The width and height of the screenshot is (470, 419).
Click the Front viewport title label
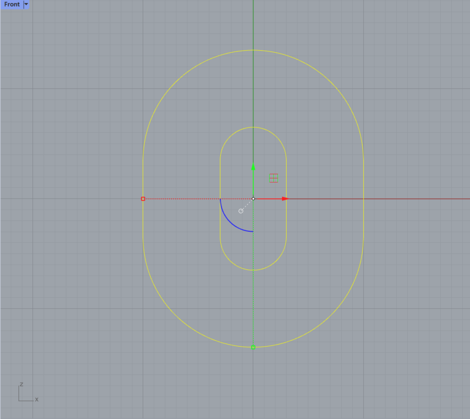coord(12,5)
